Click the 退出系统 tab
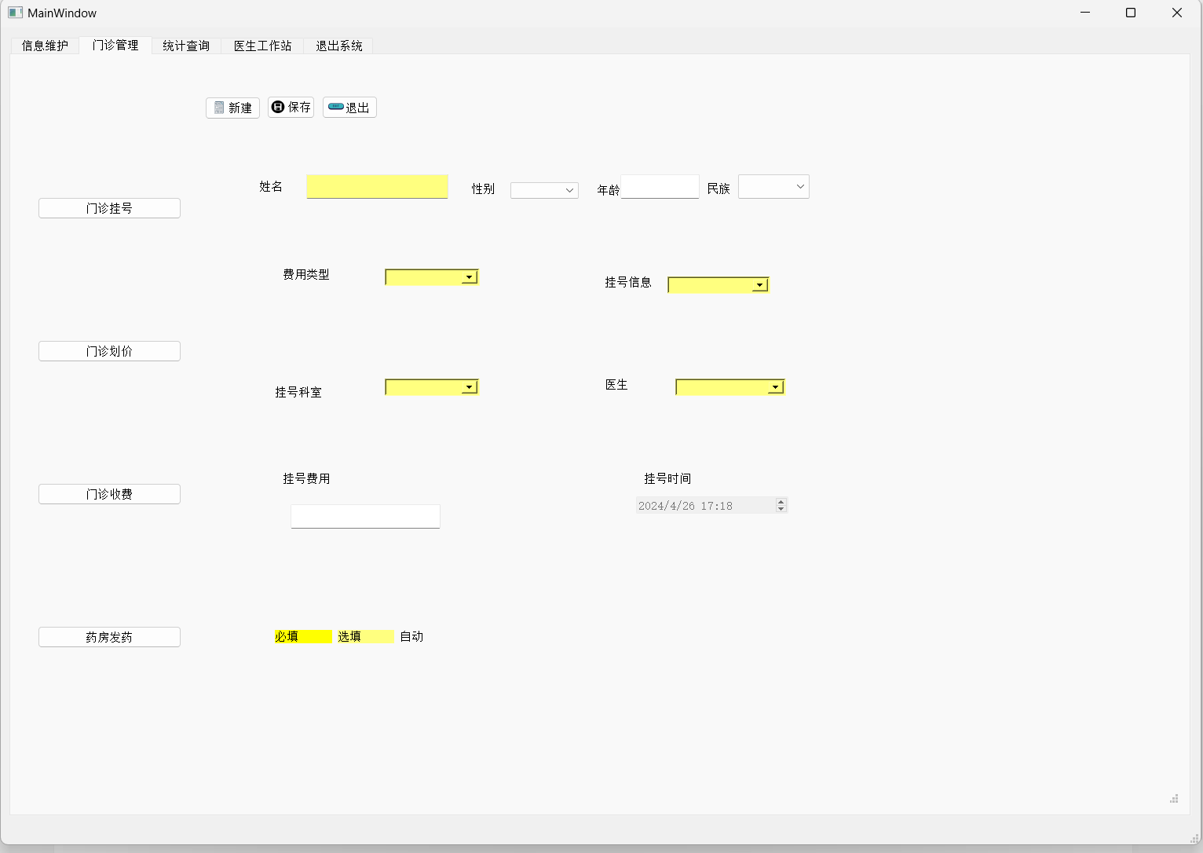This screenshot has width=1203, height=853. click(x=338, y=46)
